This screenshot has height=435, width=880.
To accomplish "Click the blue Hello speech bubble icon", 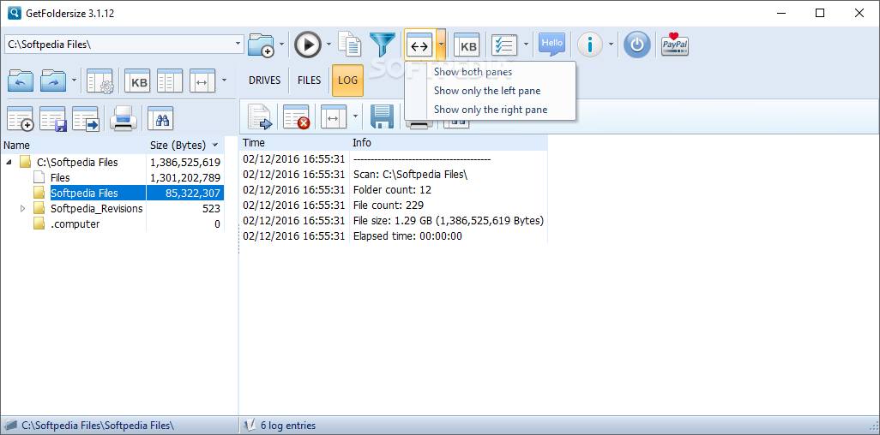I will [x=552, y=45].
